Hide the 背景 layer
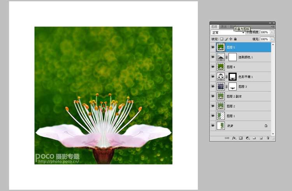The width and height of the screenshot is (292, 191). coord(213,126)
